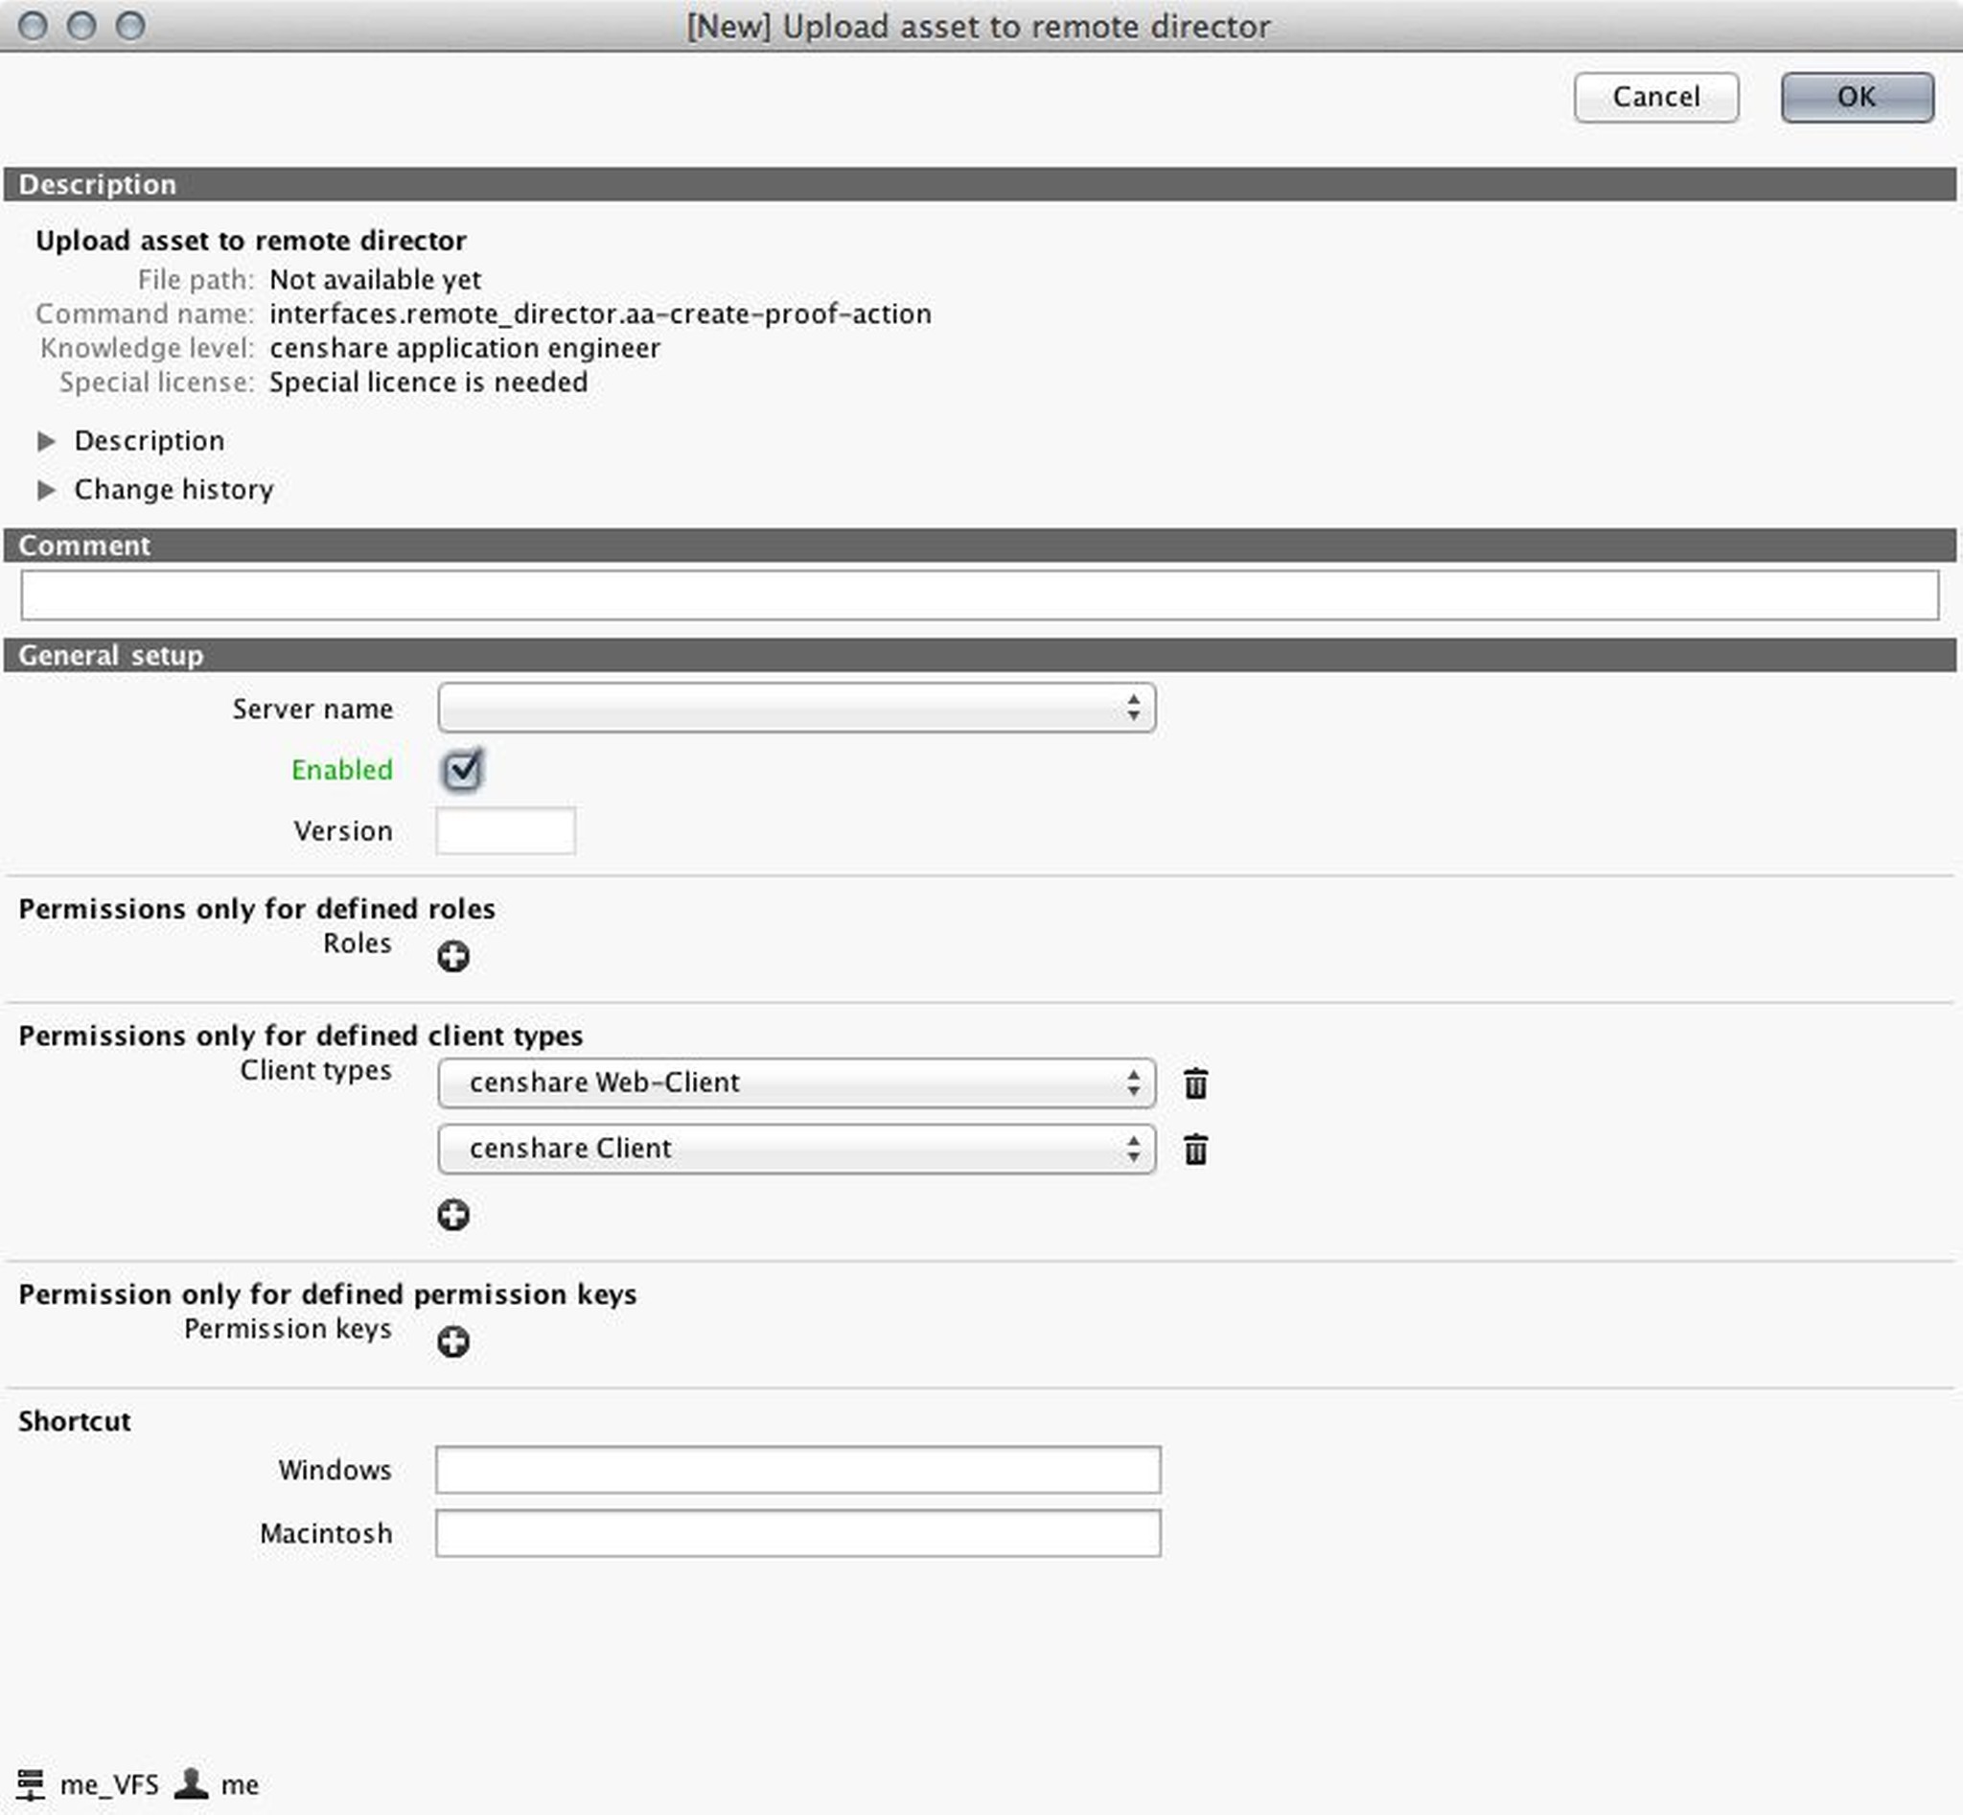Add another client type with plus icon
This screenshot has width=1963, height=1815.
452,1215
